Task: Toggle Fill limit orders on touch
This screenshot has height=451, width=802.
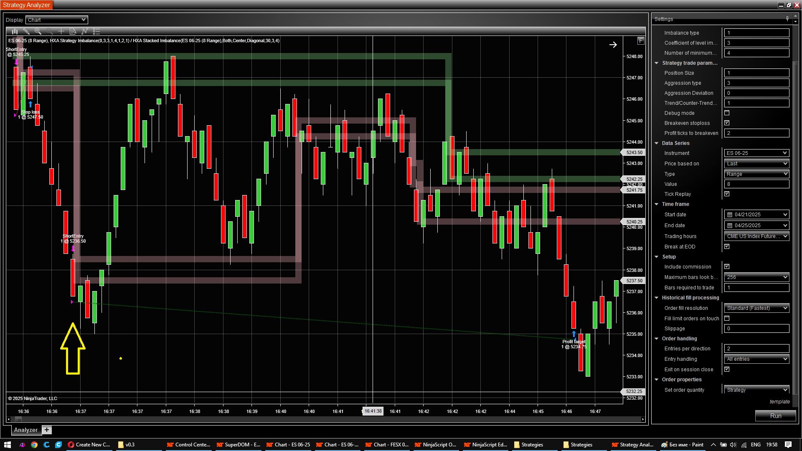Action: [727, 319]
